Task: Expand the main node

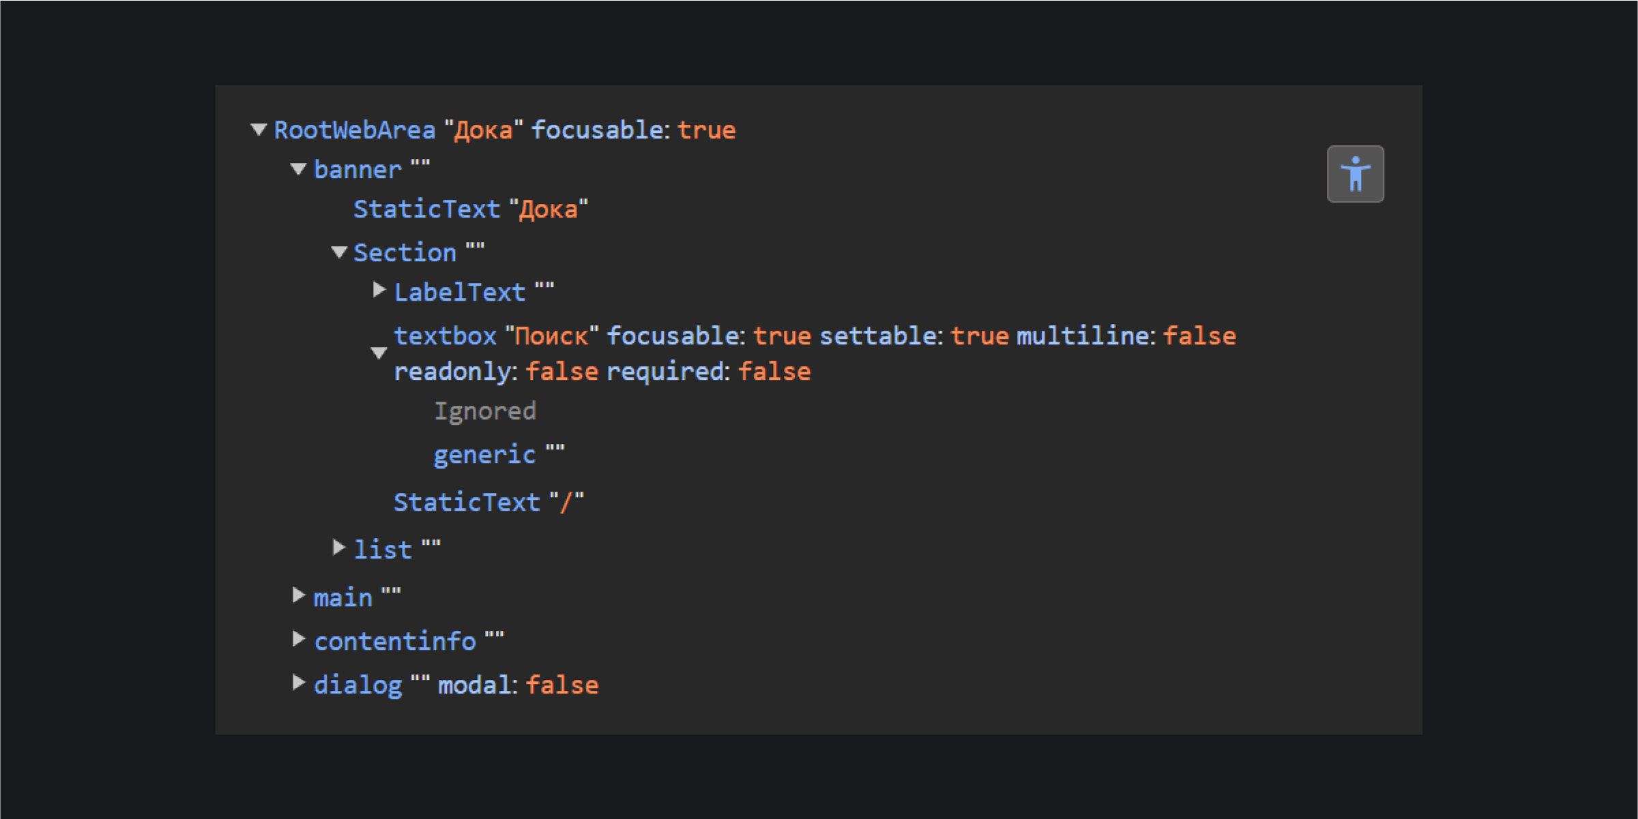Action: coord(298,596)
